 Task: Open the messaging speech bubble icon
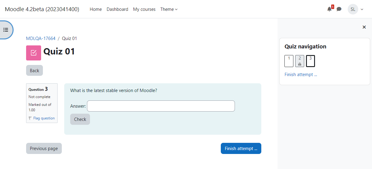coord(339,9)
